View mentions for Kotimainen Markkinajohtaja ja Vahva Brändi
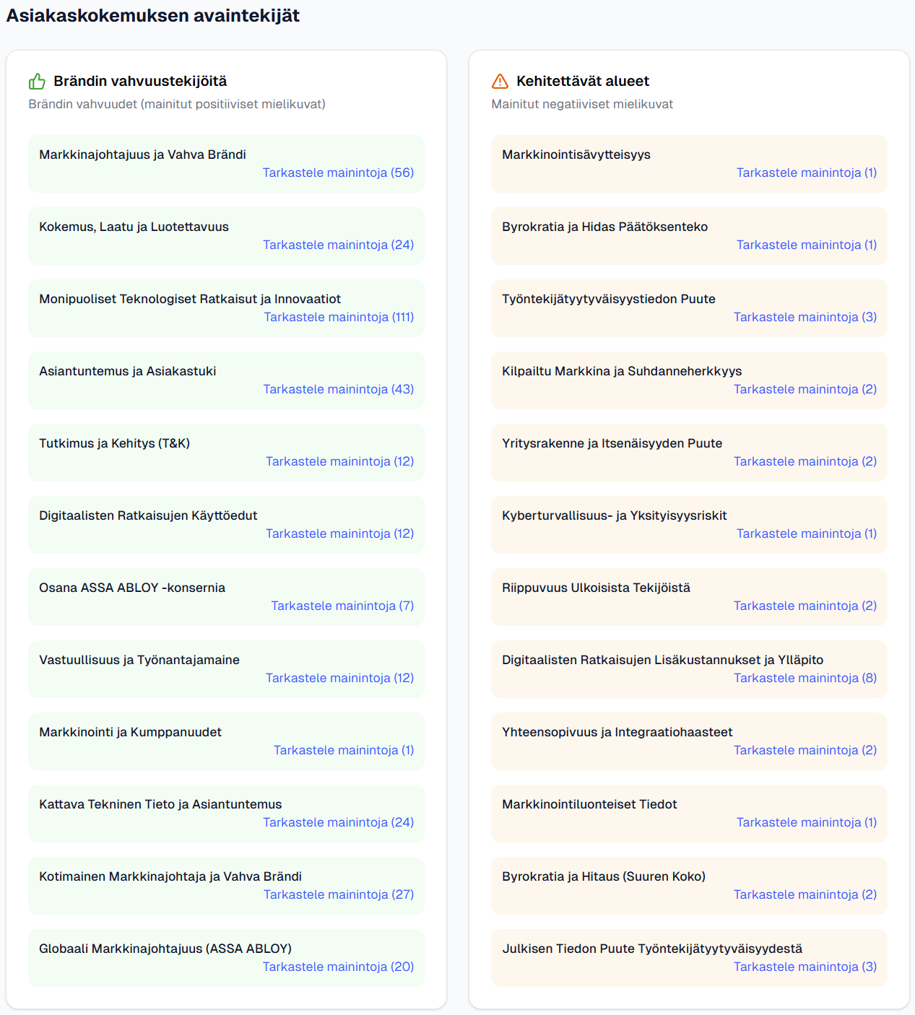 (338, 894)
